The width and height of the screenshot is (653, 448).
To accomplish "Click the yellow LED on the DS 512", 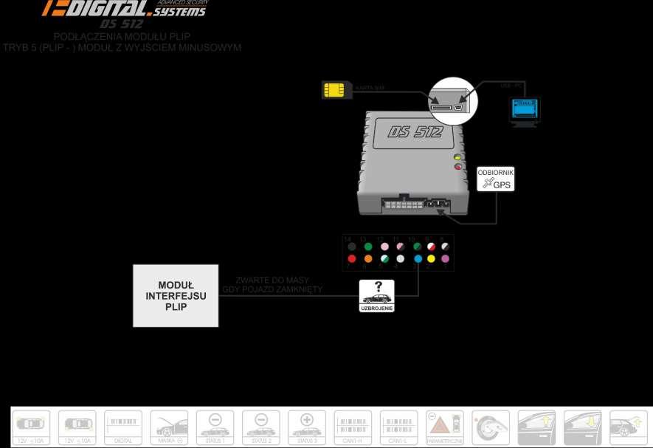I will (457, 157).
